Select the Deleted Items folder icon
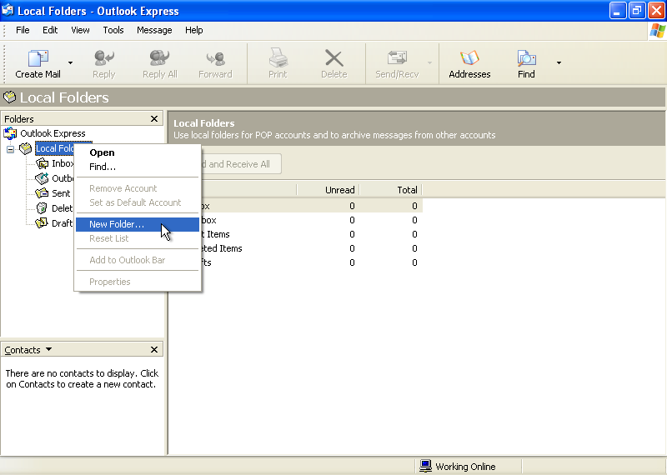Image resolution: width=667 pixels, height=475 pixels. pyautogui.click(x=42, y=208)
